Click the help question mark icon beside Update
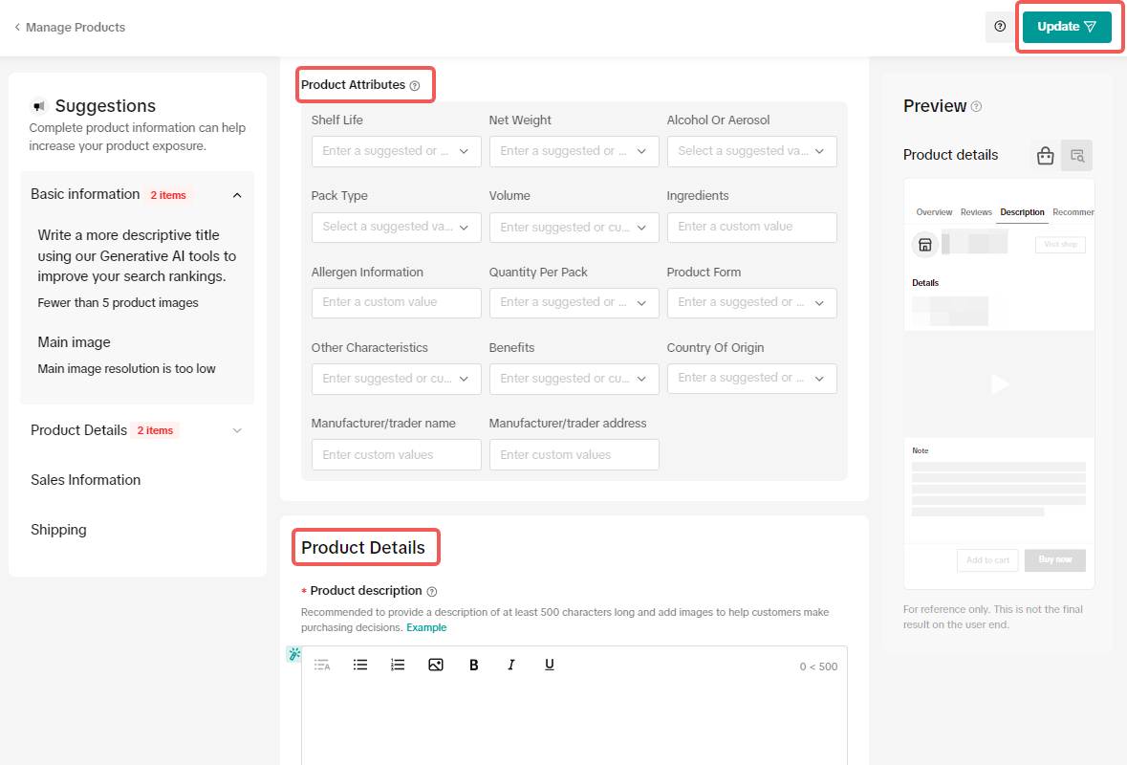Image resolution: width=1127 pixels, height=765 pixels. [1000, 27]
